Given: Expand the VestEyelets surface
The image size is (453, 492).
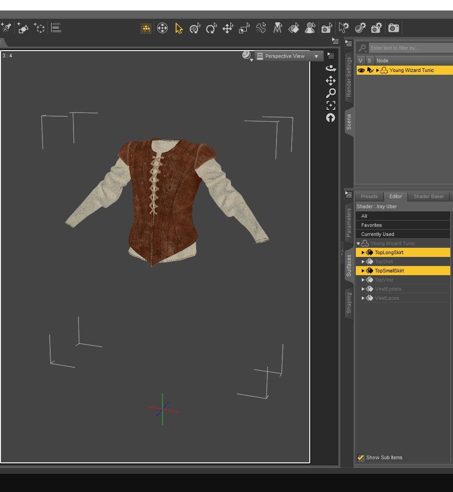Looking at the screenshot, I should [x=363, y=289].
